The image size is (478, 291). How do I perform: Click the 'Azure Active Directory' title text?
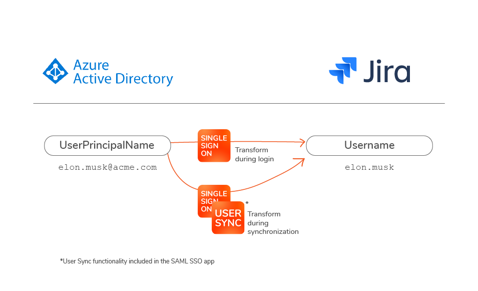123,72
